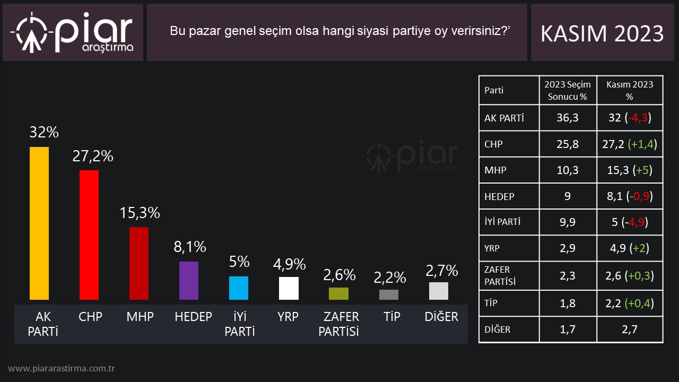679x382 pixels.
Task: Click the 'Kasım 2023 %' column header
Action: (630, 90)
